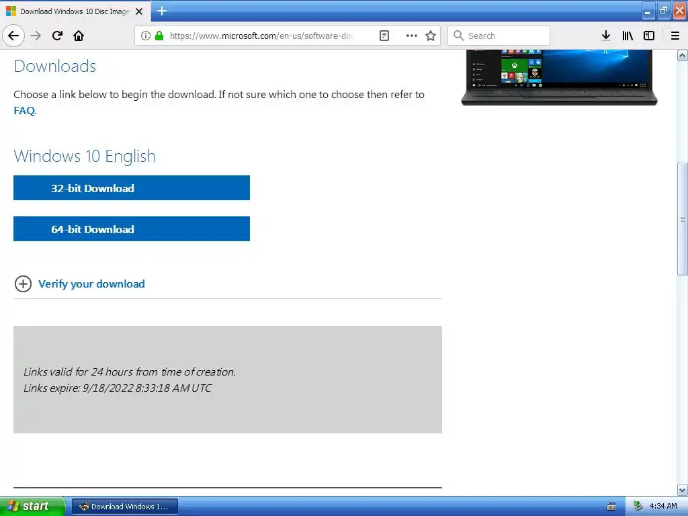This screenshot has width=688, height=516.
Task: Click the laptop Windows 10 image
Action: (559, 77)
